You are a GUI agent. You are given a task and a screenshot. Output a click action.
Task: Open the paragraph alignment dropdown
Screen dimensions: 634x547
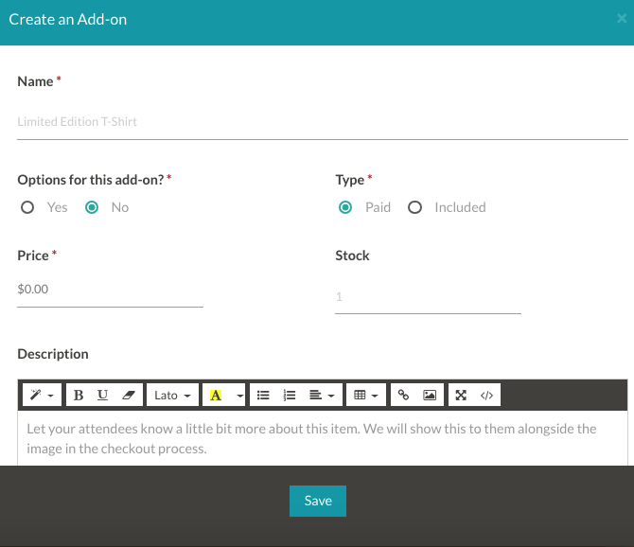click(x=325, y=395)
